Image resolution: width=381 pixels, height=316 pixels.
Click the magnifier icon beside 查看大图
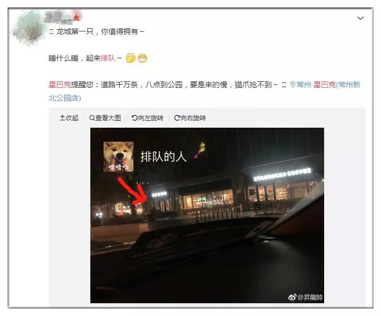(92, 118)
